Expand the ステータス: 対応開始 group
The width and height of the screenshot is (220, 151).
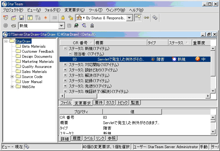[x=65, y=64]
